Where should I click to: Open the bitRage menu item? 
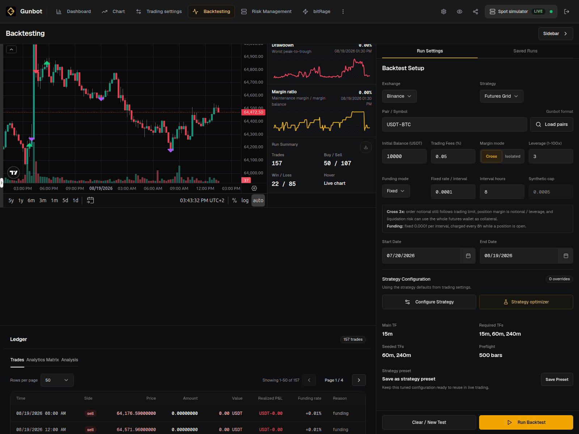(317, 12)
